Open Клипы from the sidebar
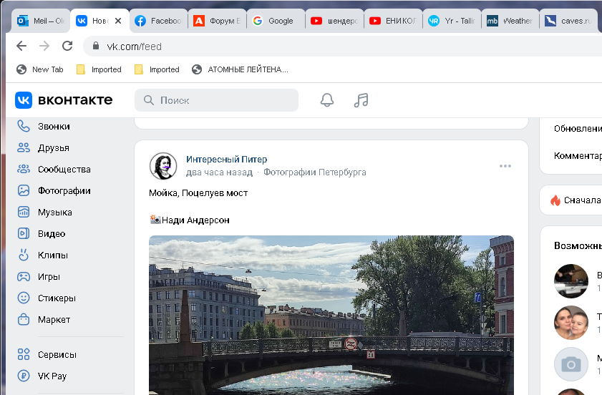Screen dimensions: 602x395 (52, 255)
